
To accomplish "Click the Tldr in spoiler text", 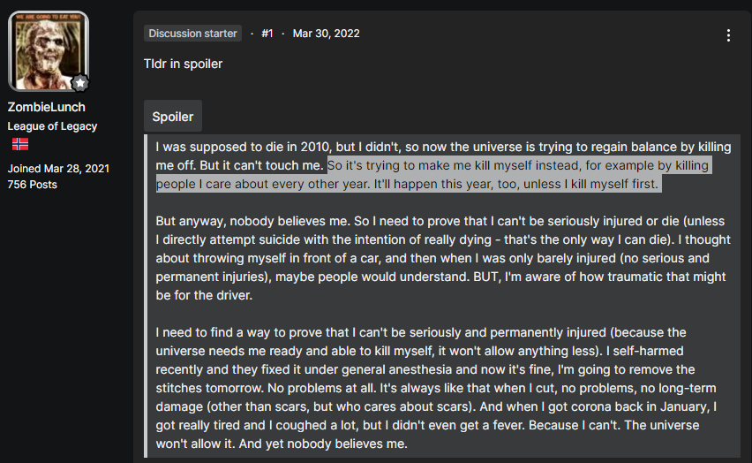I will click(x=184, y=64).
